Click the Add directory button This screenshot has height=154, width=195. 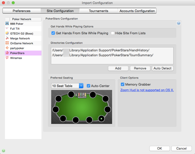(118, 68)
